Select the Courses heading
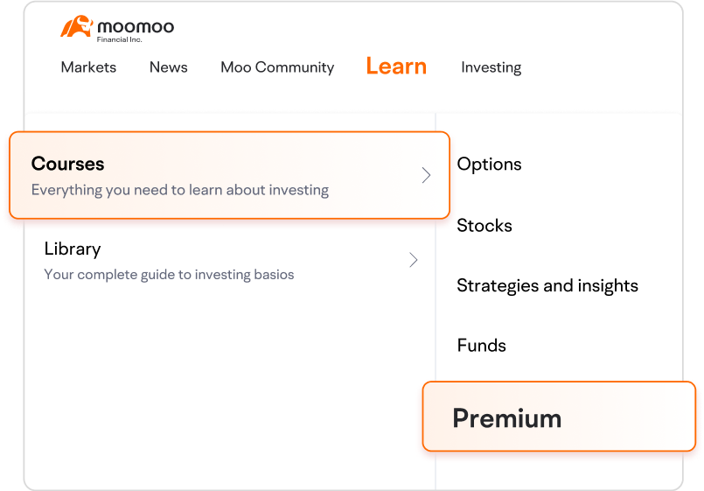The height and width of the screenshot is (491, 704). click(67, 164)
